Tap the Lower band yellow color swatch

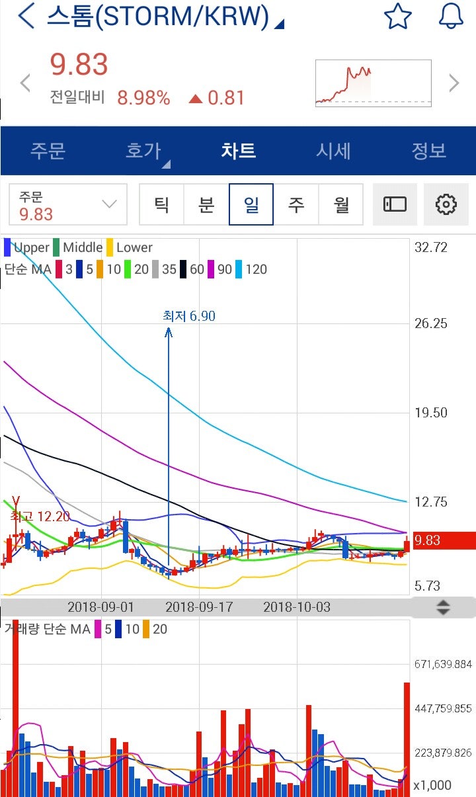click(110, 247)
